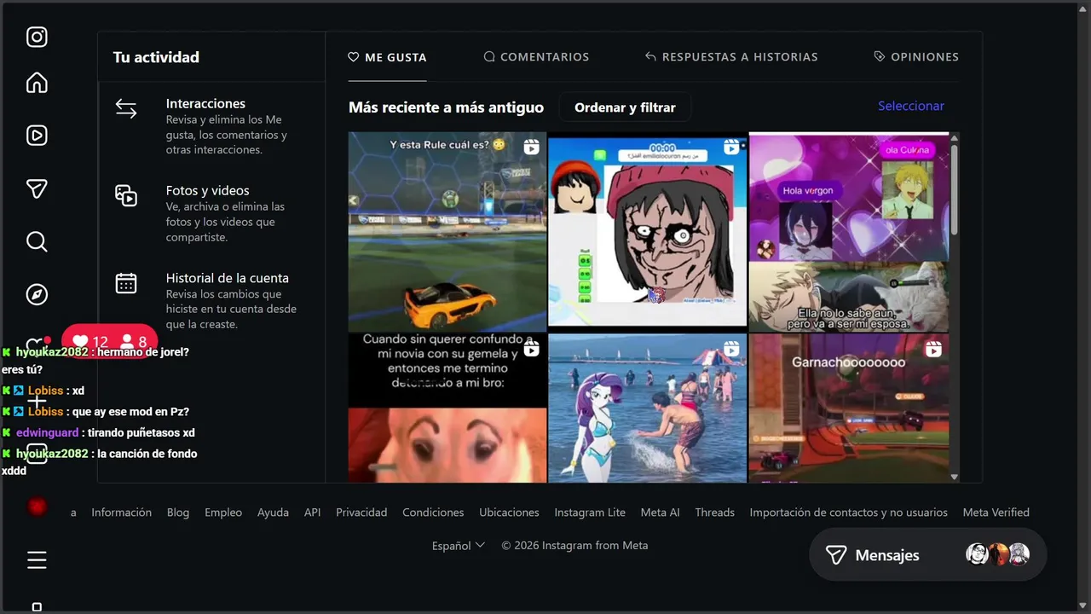Viewport: 1091px width, 614px height.
Task: Click '© 2026 Instagram from Meta' text
Action: (574, 546)
